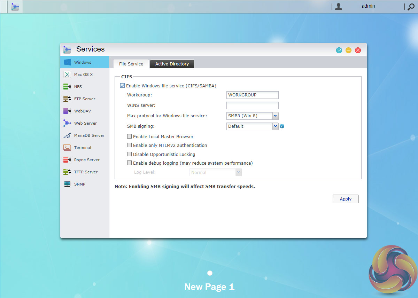Select the File Service tab
The width and height of the screenshot is (418, 298).
[x=131, y=64]
